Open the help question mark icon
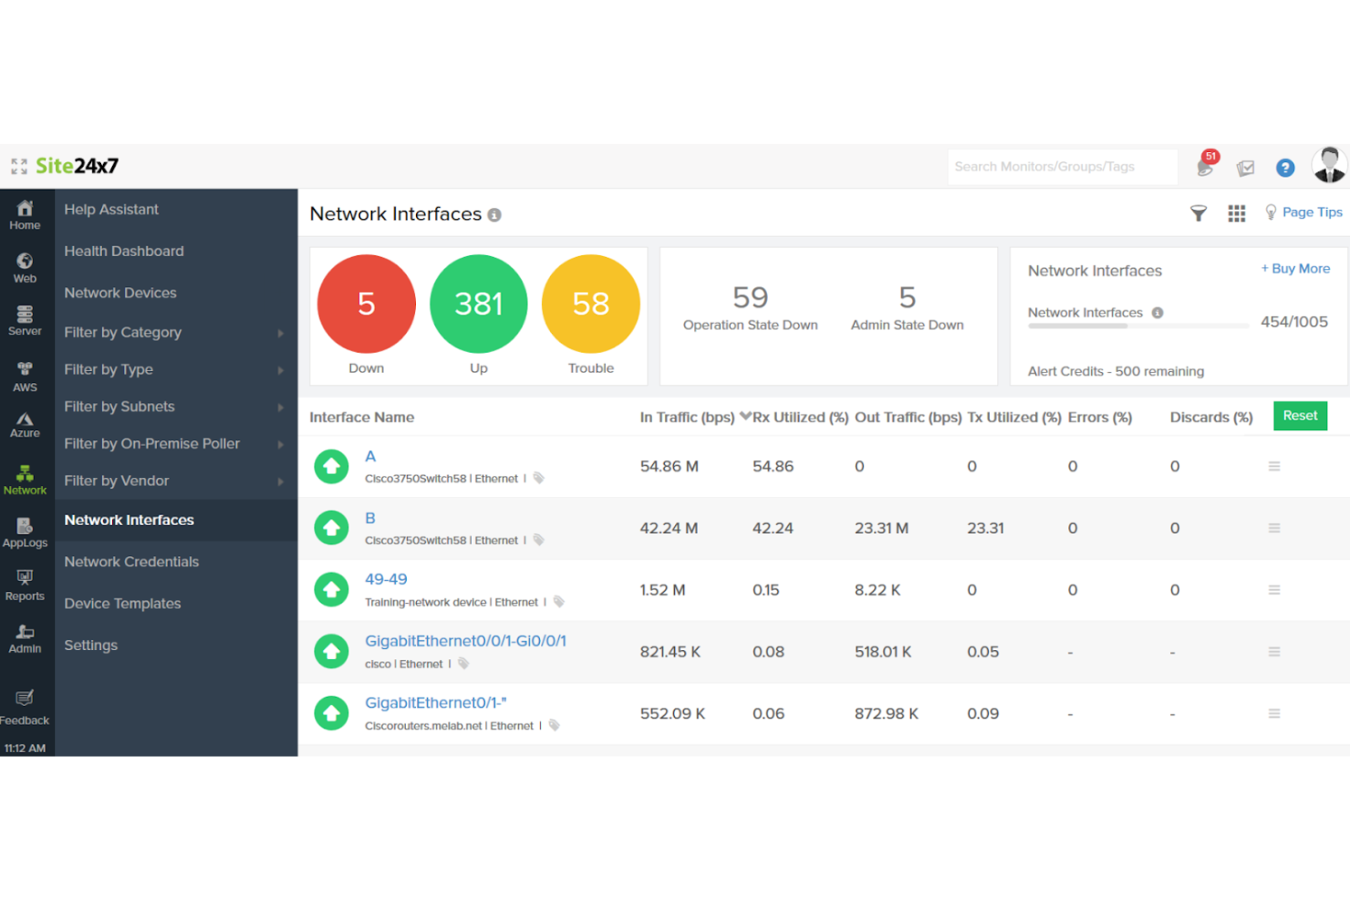 [x=1285, y=168]
